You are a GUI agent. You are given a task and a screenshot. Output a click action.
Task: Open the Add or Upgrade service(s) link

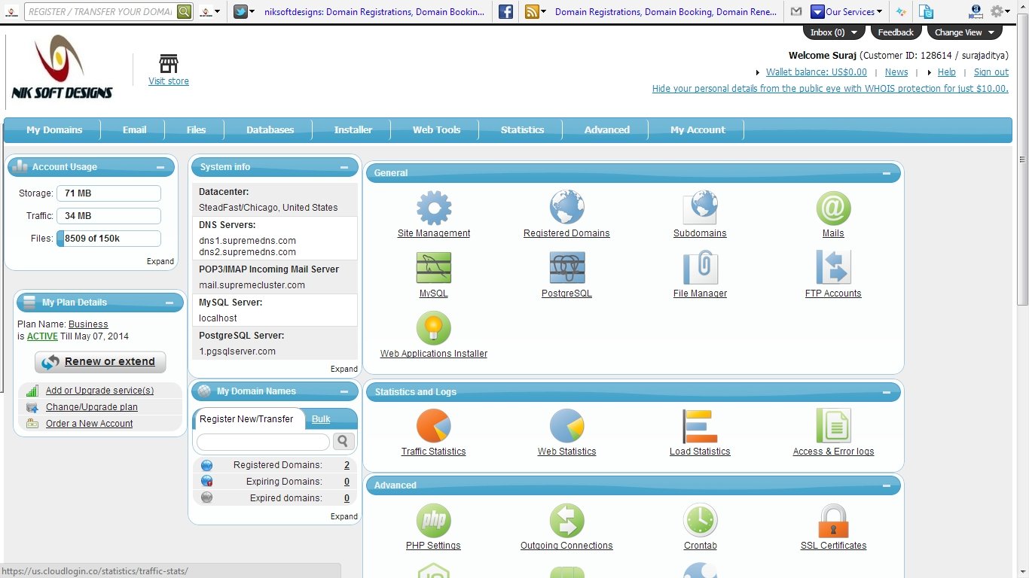pos(99,391)
